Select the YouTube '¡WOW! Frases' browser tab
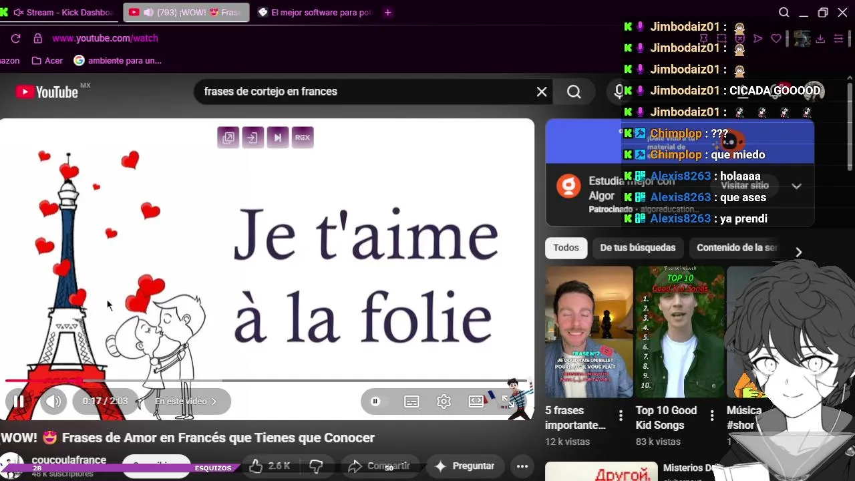The image size is (855, 481). tap(186, 13)
